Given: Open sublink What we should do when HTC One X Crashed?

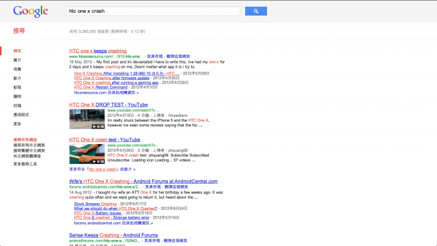Looking at the screenshot, I should tap(115, 208).
